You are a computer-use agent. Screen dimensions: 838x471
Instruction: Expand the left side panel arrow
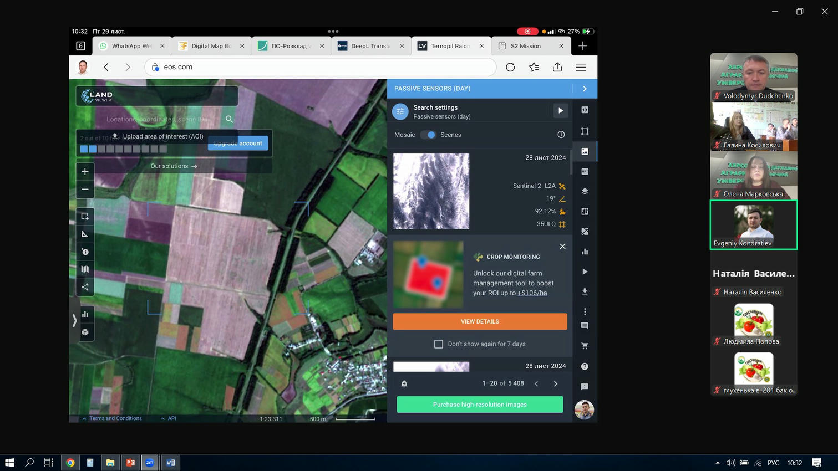(74, 320)
